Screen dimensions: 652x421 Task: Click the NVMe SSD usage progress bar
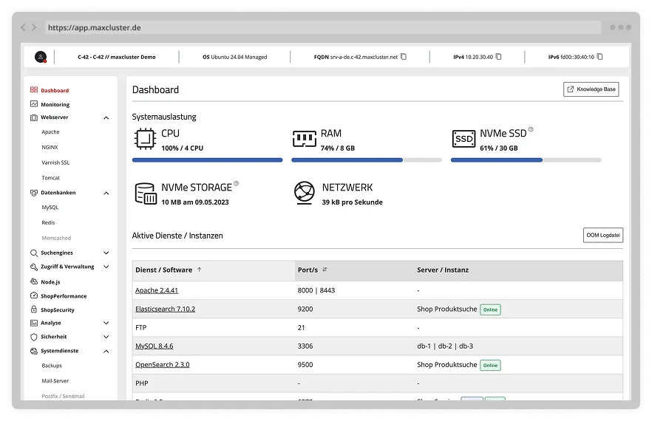coord(526,160)
